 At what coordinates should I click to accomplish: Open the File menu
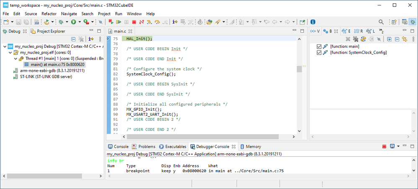(5, 13)
